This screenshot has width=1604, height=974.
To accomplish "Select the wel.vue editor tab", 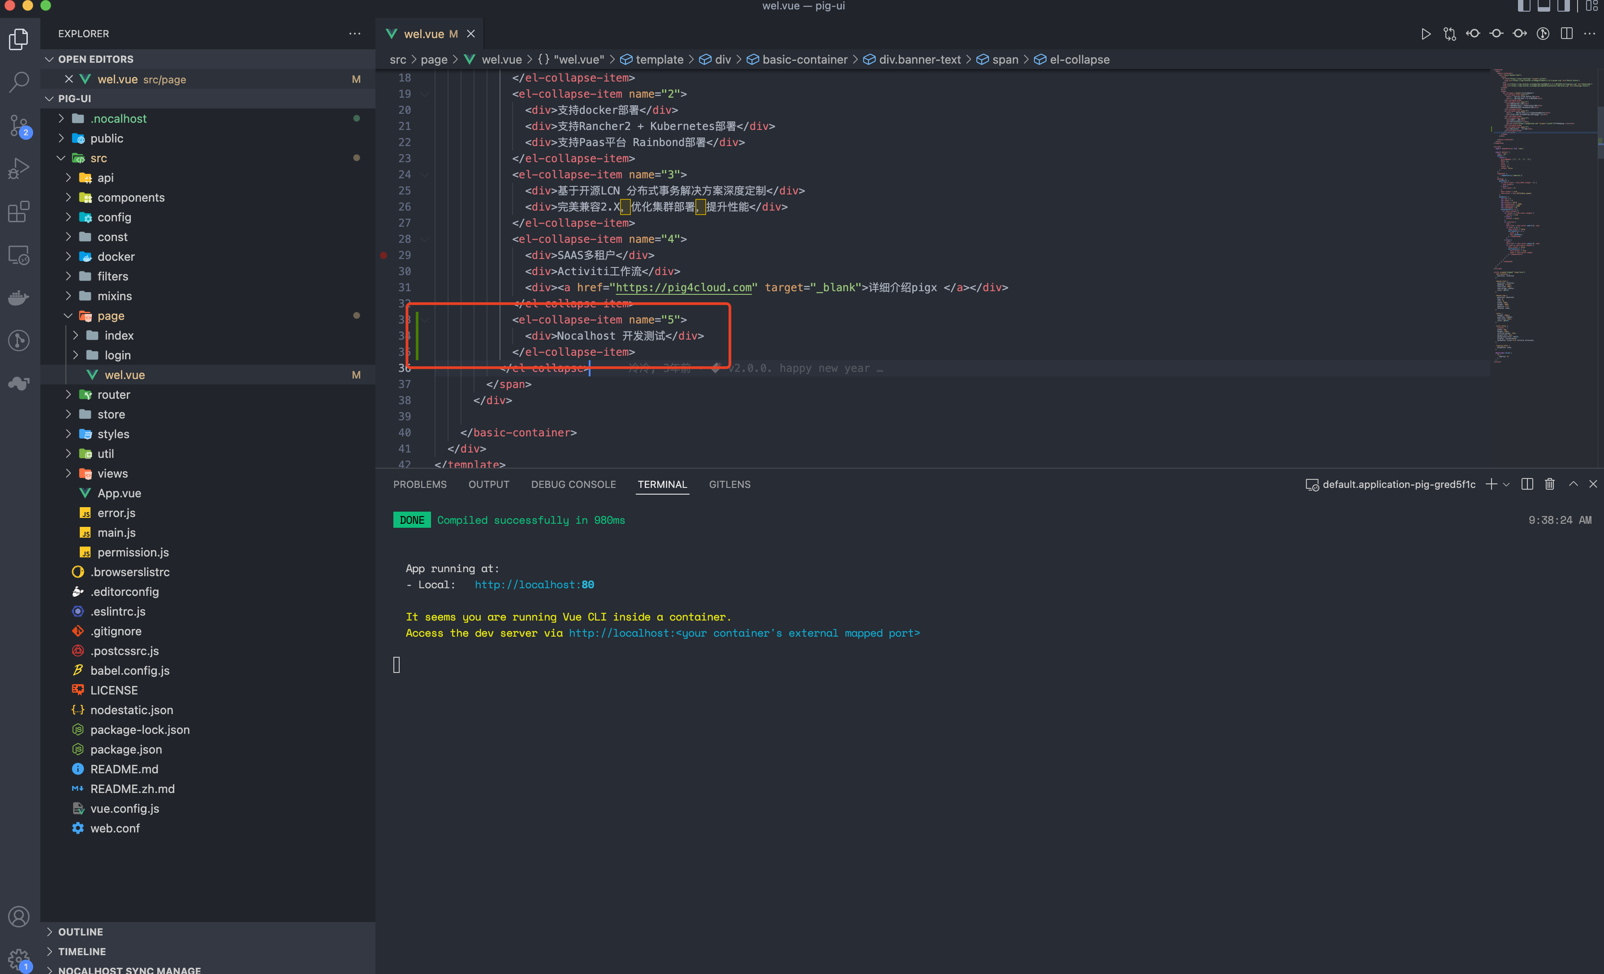I will [x=430, y=34].
